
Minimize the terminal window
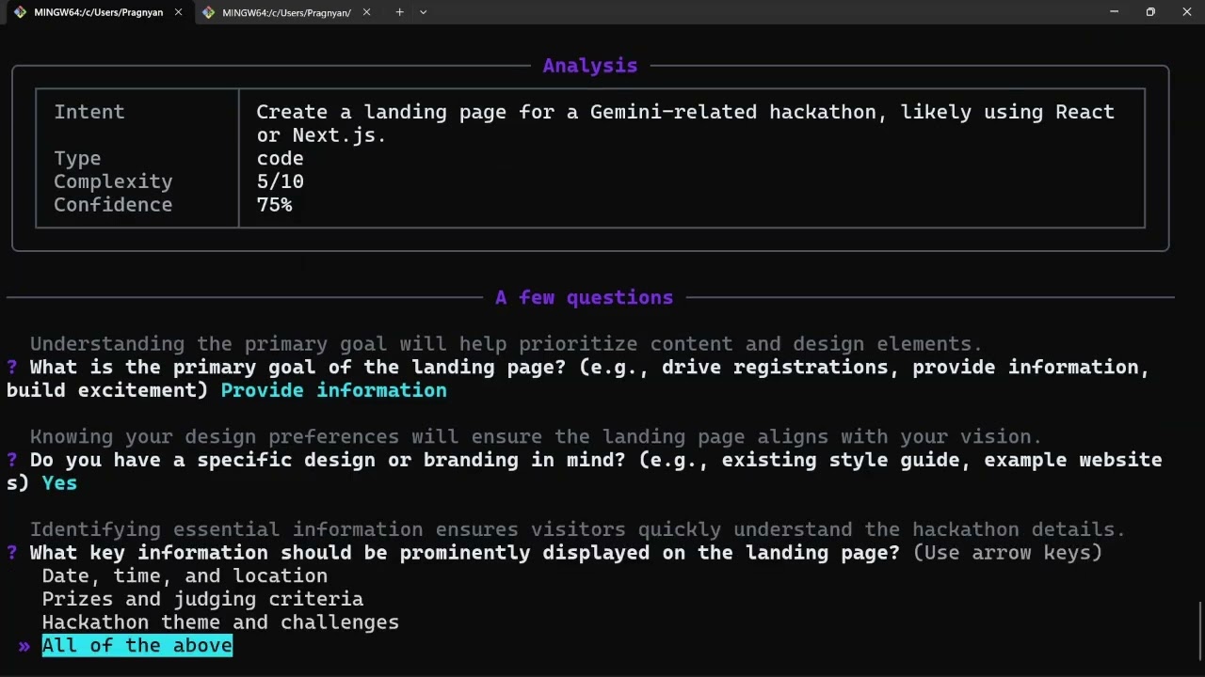[1114, 12]
